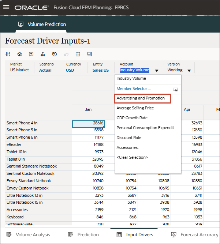220x244 pixels.
Task: Select the Smart Phone 4 in Jan cell
Action: [x=89, y=123]
